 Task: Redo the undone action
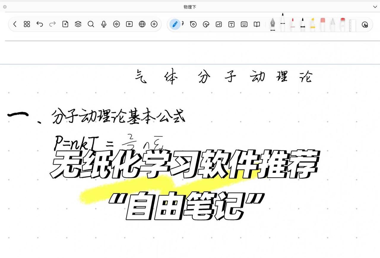click(x=53, y=24)
